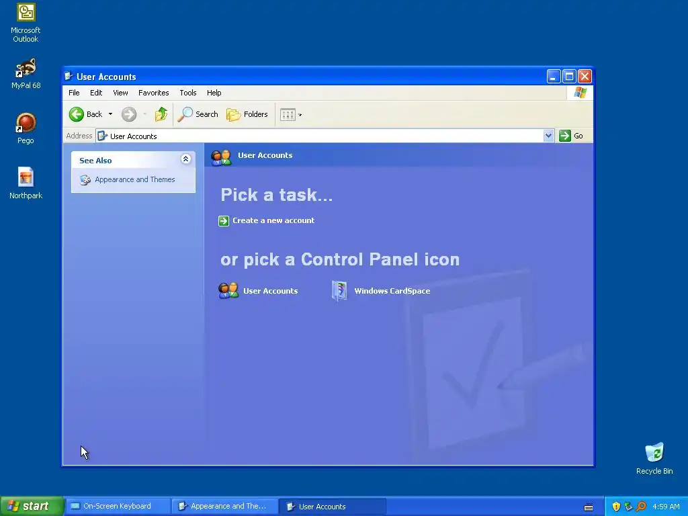Click the User Accounts header banner icon
The height and width of the screenshot is (516, 688).
[221, 157]
